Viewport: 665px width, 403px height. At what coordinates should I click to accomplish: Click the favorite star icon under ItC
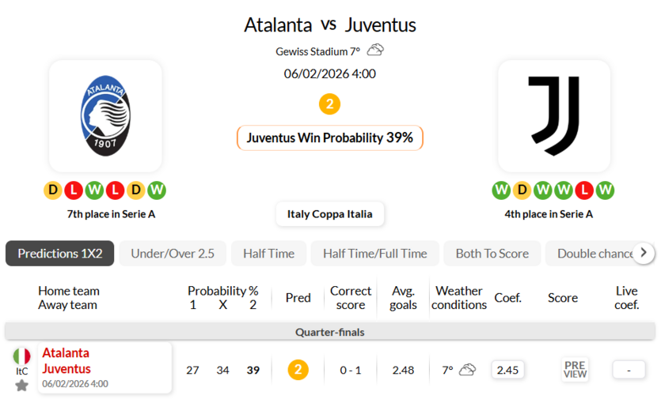[21, 385]
